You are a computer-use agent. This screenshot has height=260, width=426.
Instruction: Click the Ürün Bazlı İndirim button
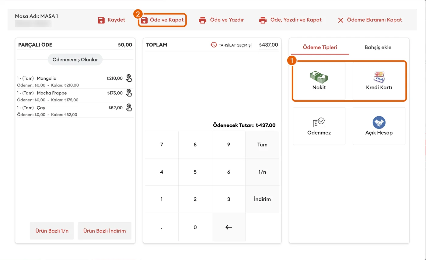105,230
